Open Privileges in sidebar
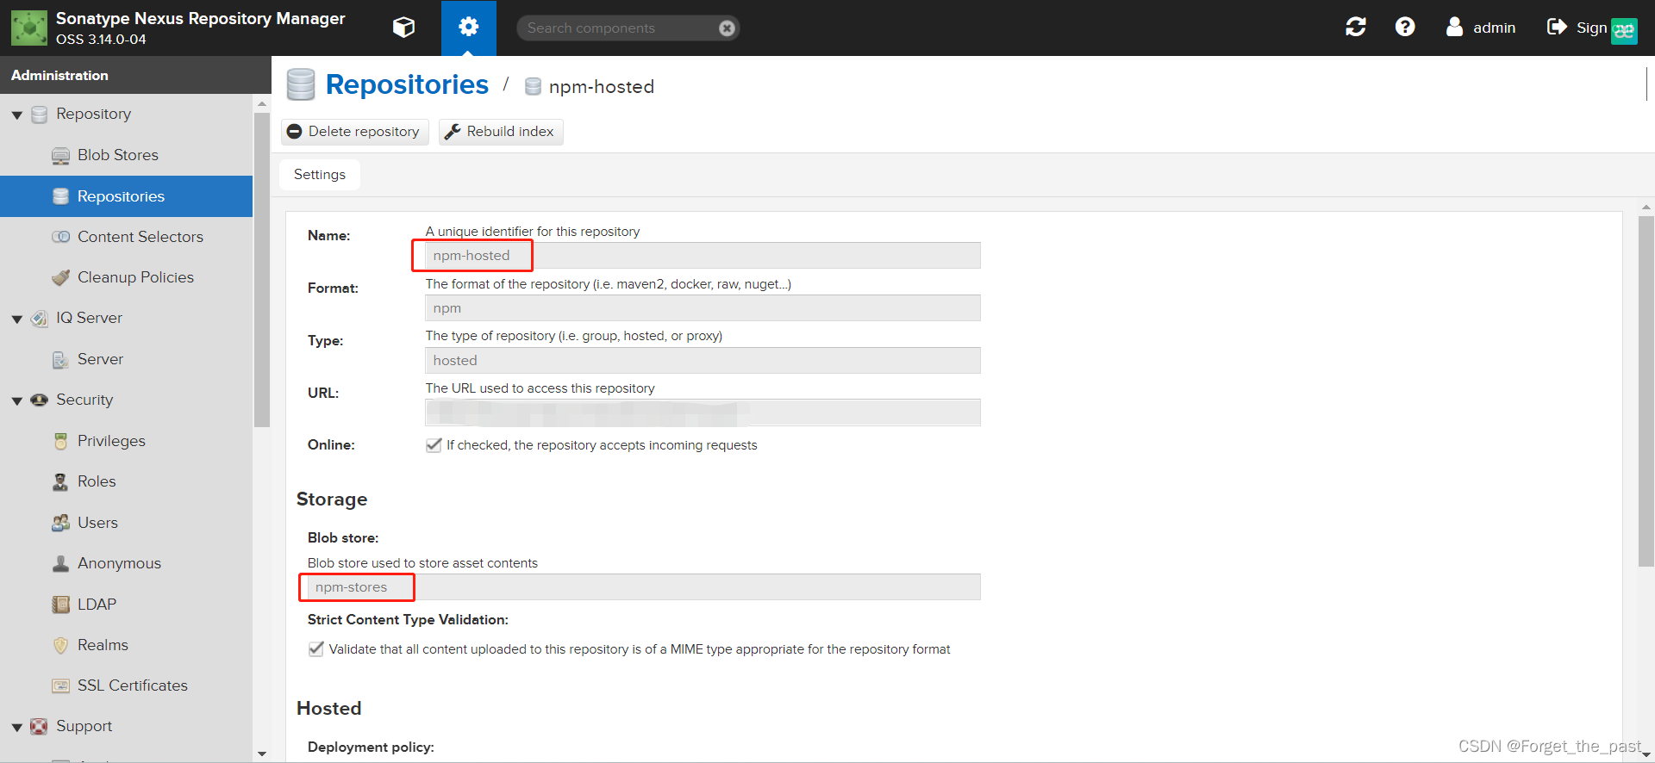The height and width of the screenshot is (763, 1655). coord(126,441)
